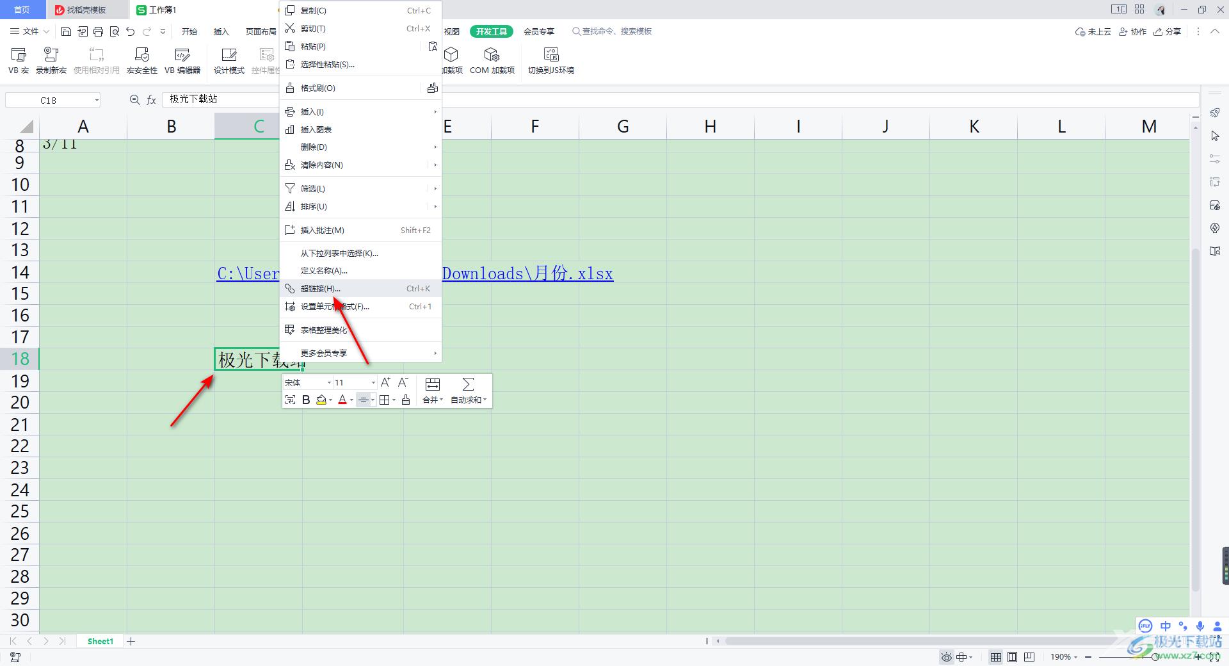Click paste-as-text icon beside 粘贴(P)
The width and height of the screenshot is (1229, 666).
pos(433,46)
